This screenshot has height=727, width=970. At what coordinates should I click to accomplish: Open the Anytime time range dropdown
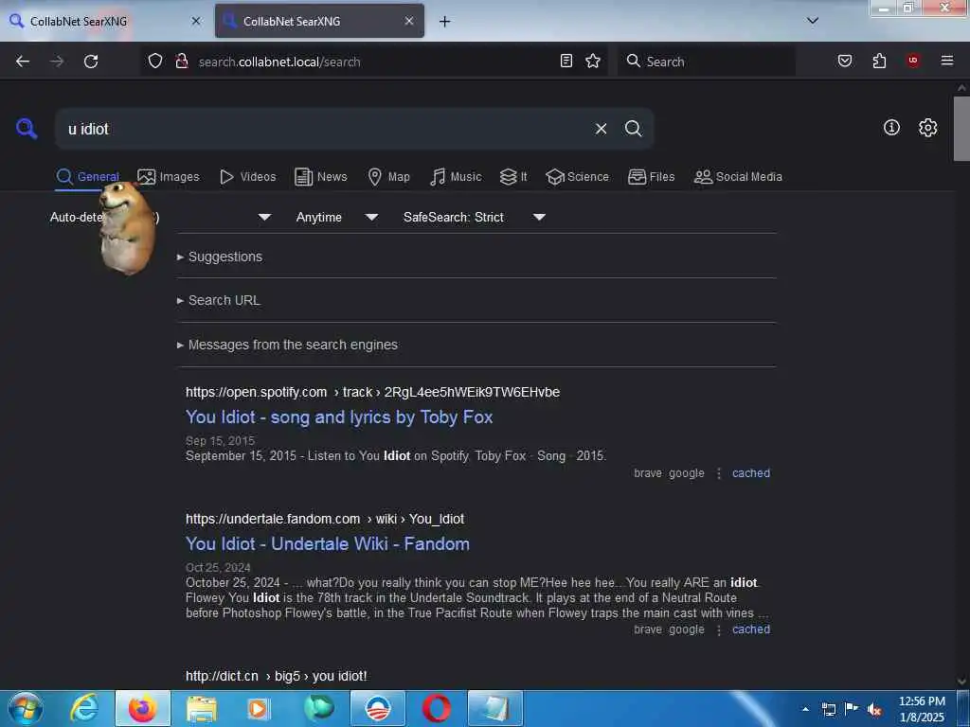[x=336, y=217]
